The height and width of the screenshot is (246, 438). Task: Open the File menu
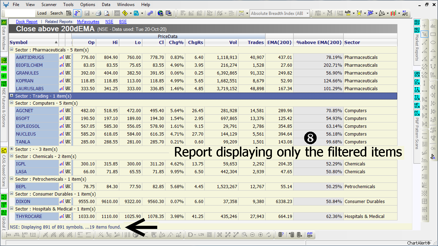click(16, 5)
